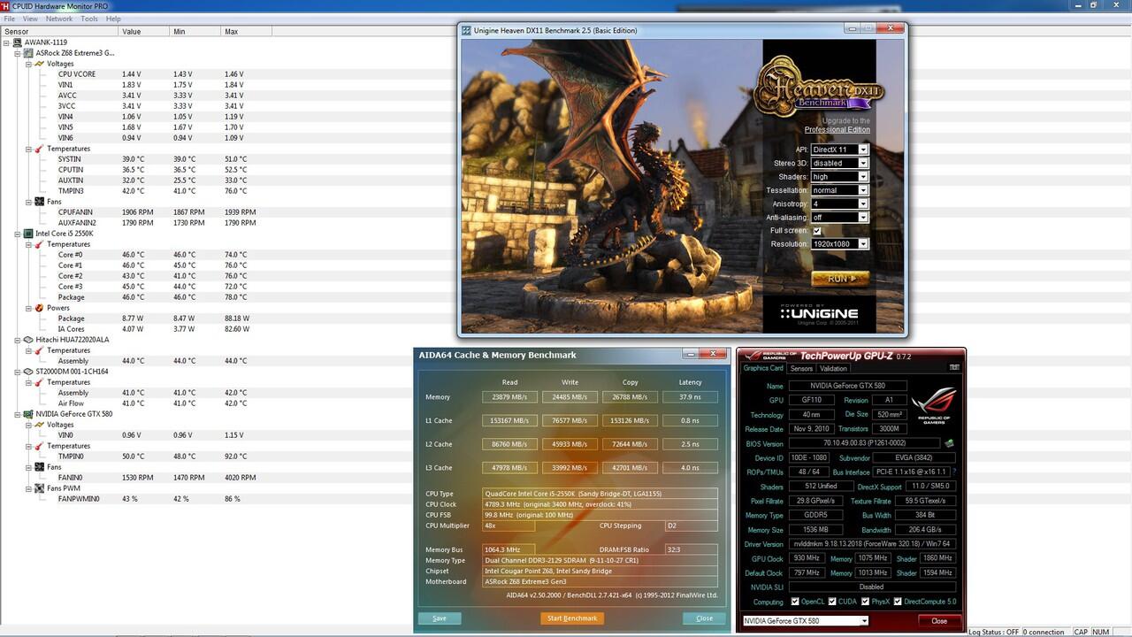1132x637 pixels.
Task: Click the Log Status OFF status bar entry
Action: 993,632
